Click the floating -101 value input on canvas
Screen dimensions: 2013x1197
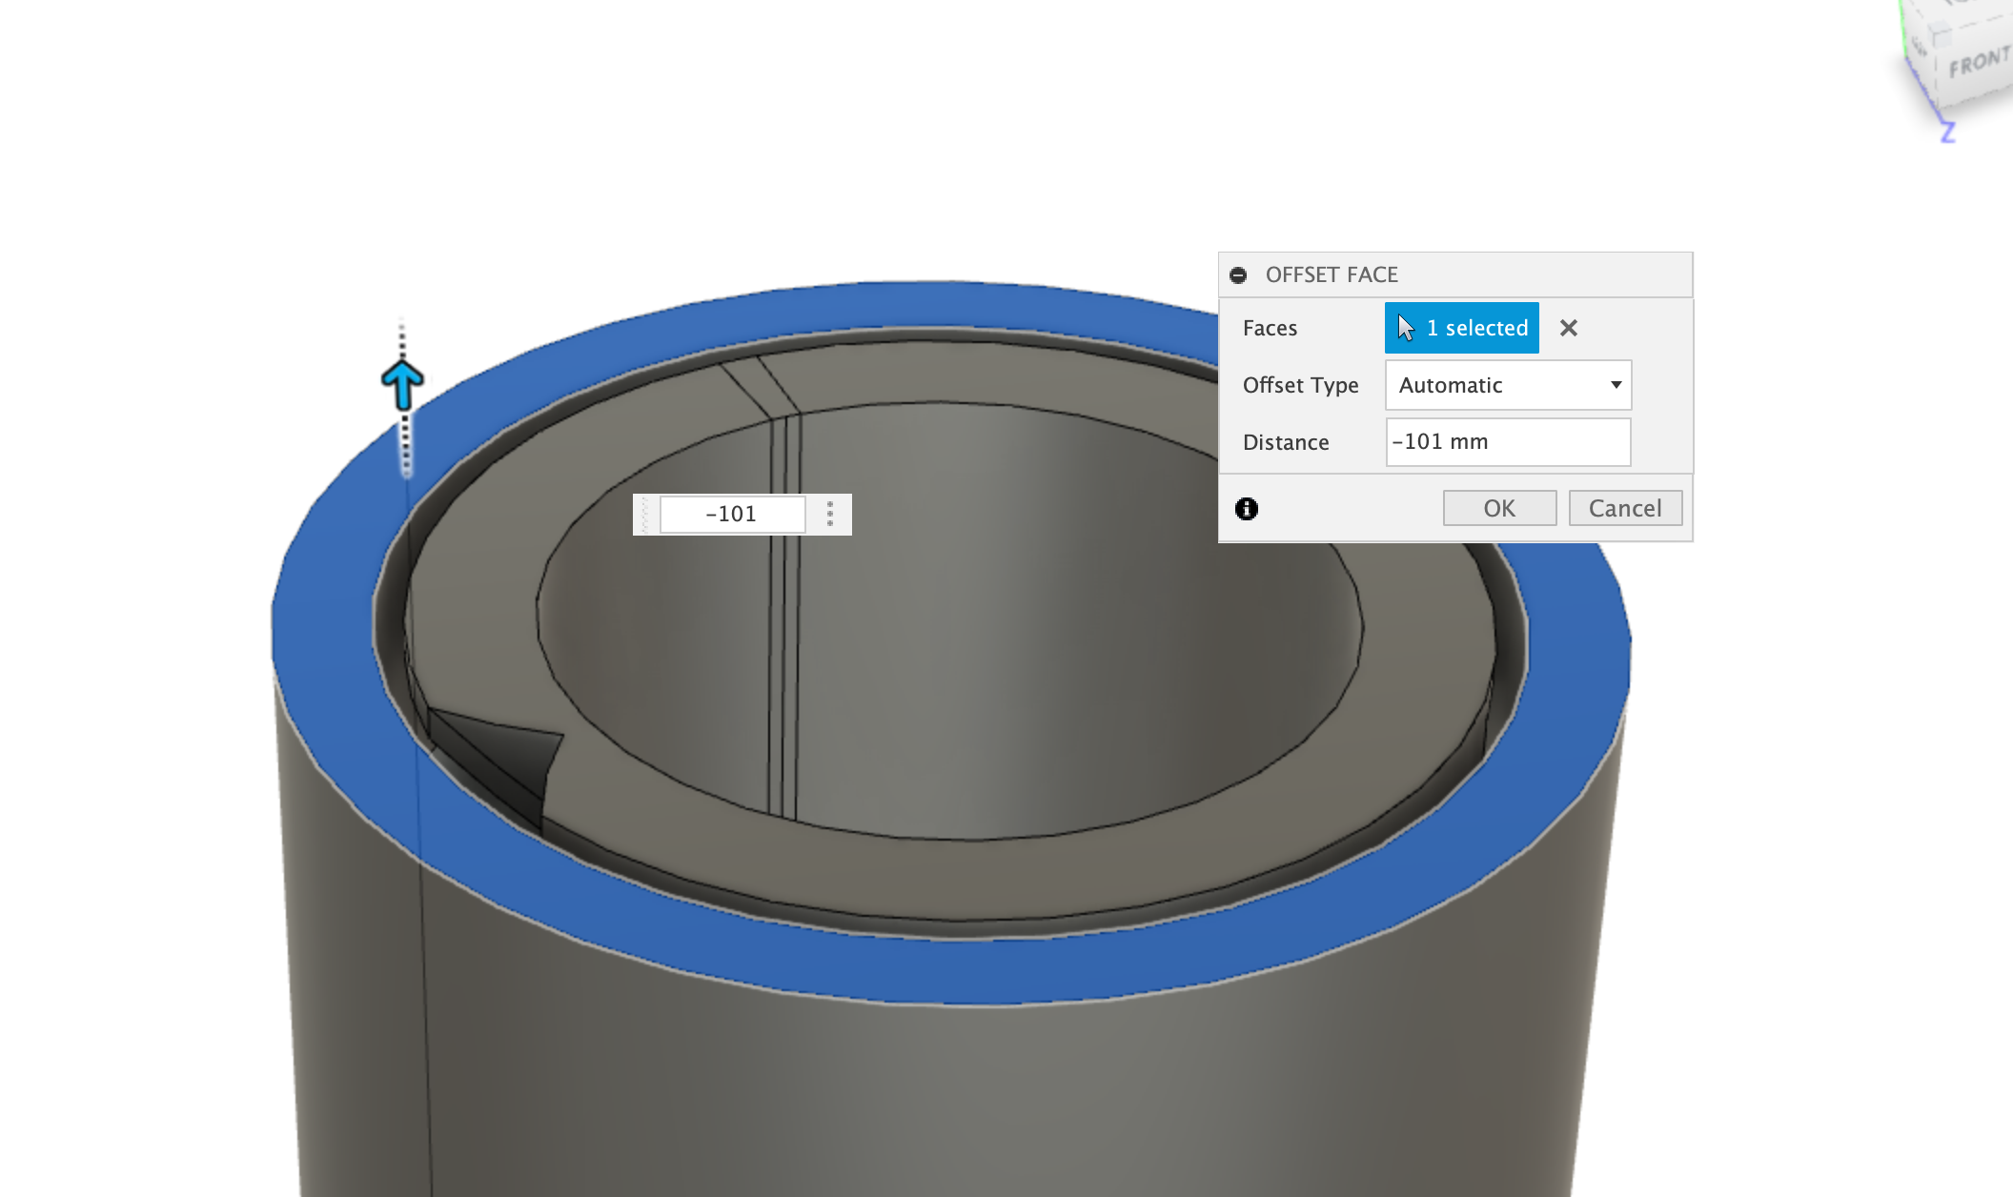pyautogui.click(x=731, y=515)
